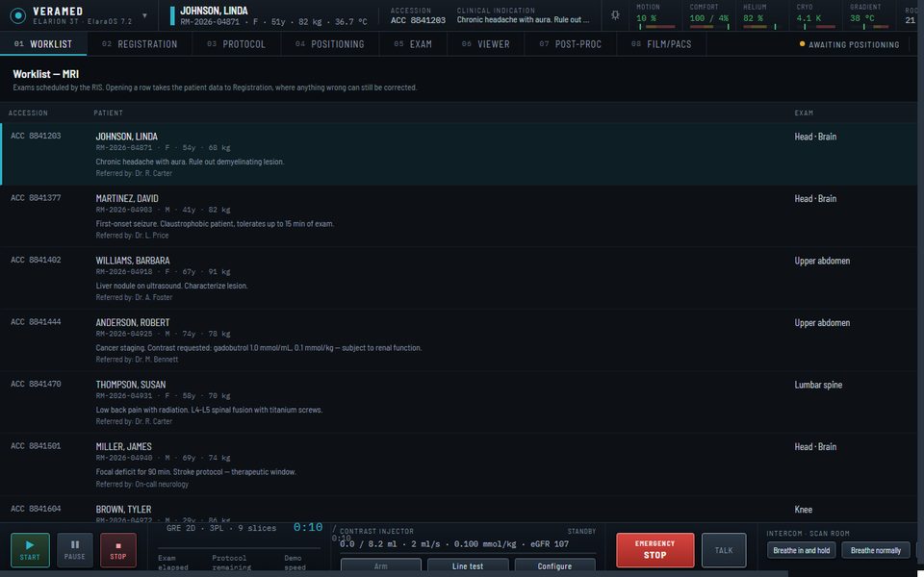
Task: Open the scanner selection dropdown arrow
Action: [145, 16]
